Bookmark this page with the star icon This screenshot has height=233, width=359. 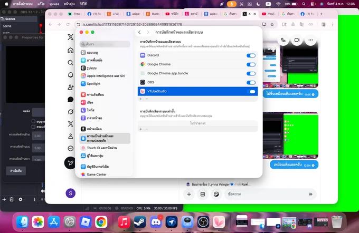coord(272,24)
